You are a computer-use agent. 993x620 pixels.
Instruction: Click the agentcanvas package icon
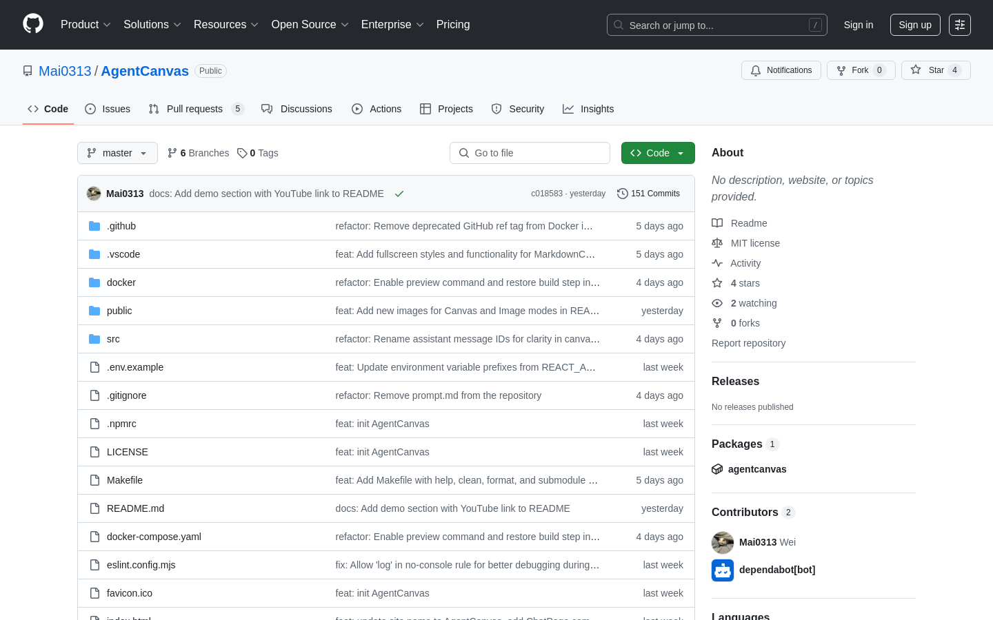717,469
